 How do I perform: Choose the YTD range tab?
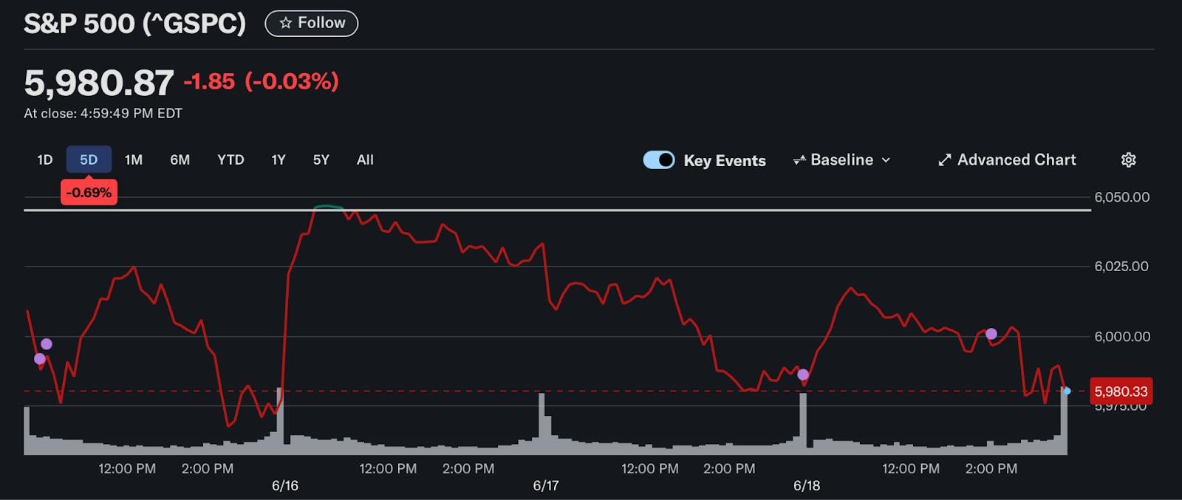(x=230, y=160)
